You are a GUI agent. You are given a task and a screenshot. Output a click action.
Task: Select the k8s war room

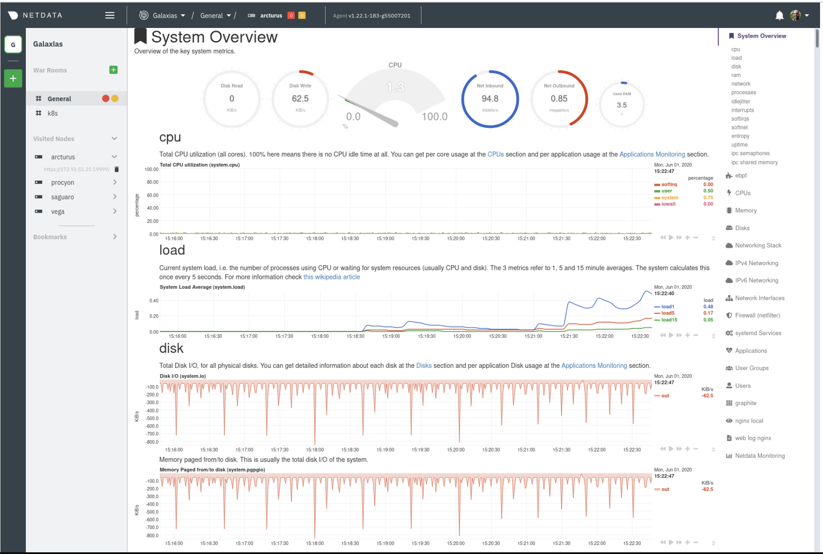pos(53,113)
